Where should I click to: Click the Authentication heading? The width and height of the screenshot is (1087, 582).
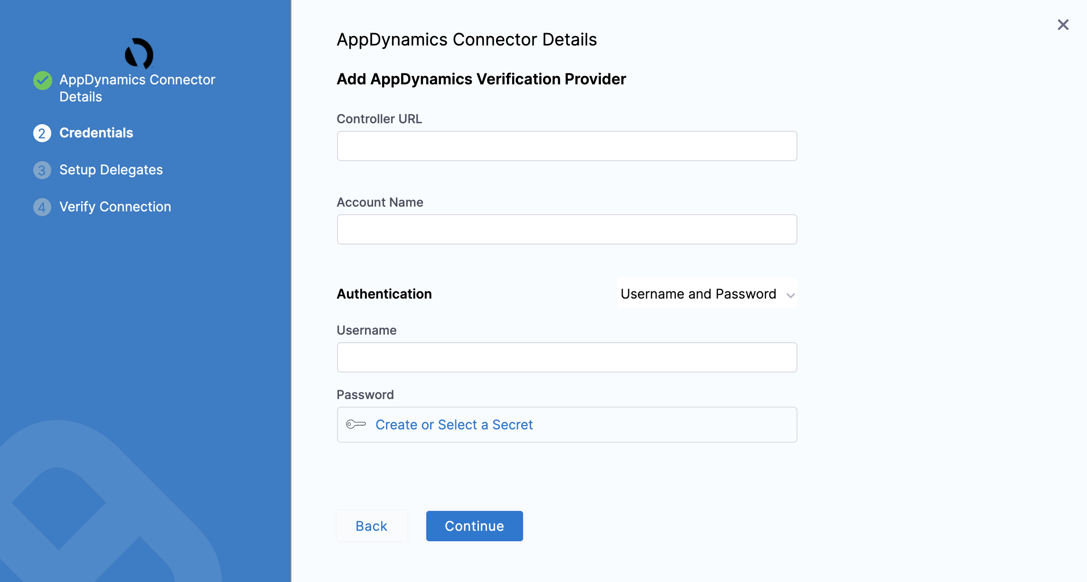click(x=384, y=294)
